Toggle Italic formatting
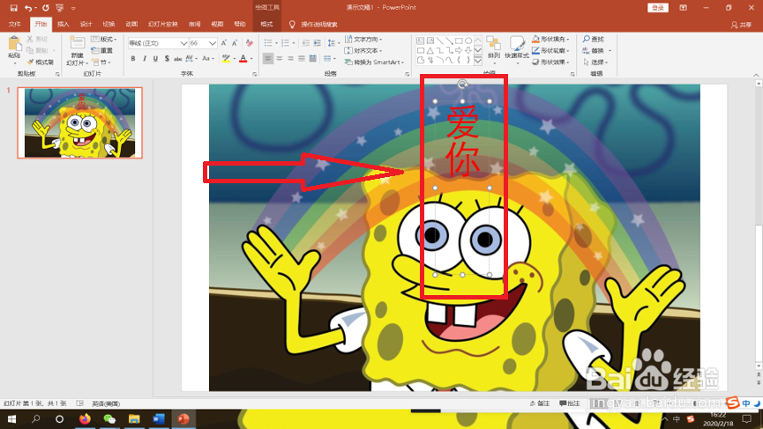This screenshot has width=763, height=429. (144, 59)
